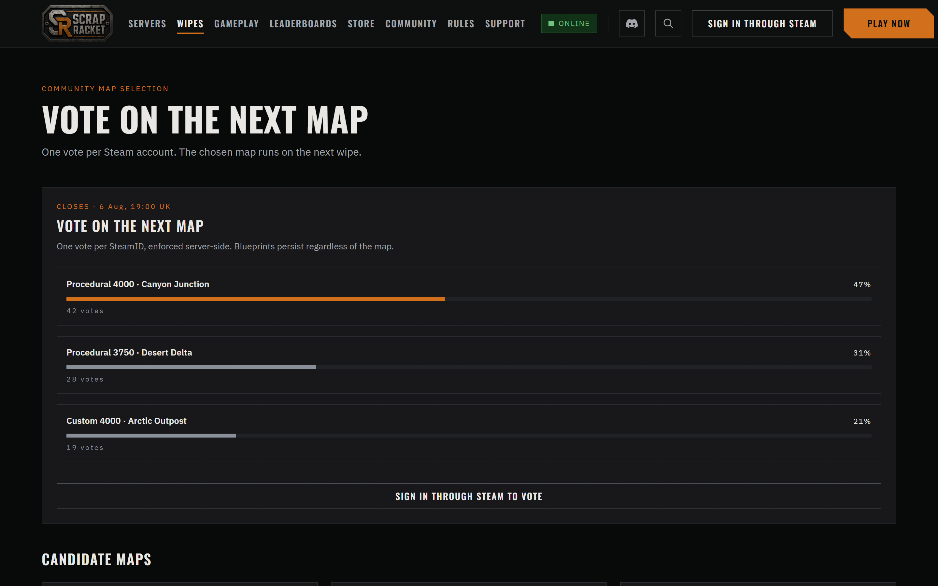This screenshot has width=938, height=586.
Task: Select Procedural 4000 · Canyon Junction option
Action: click(469, 297)
